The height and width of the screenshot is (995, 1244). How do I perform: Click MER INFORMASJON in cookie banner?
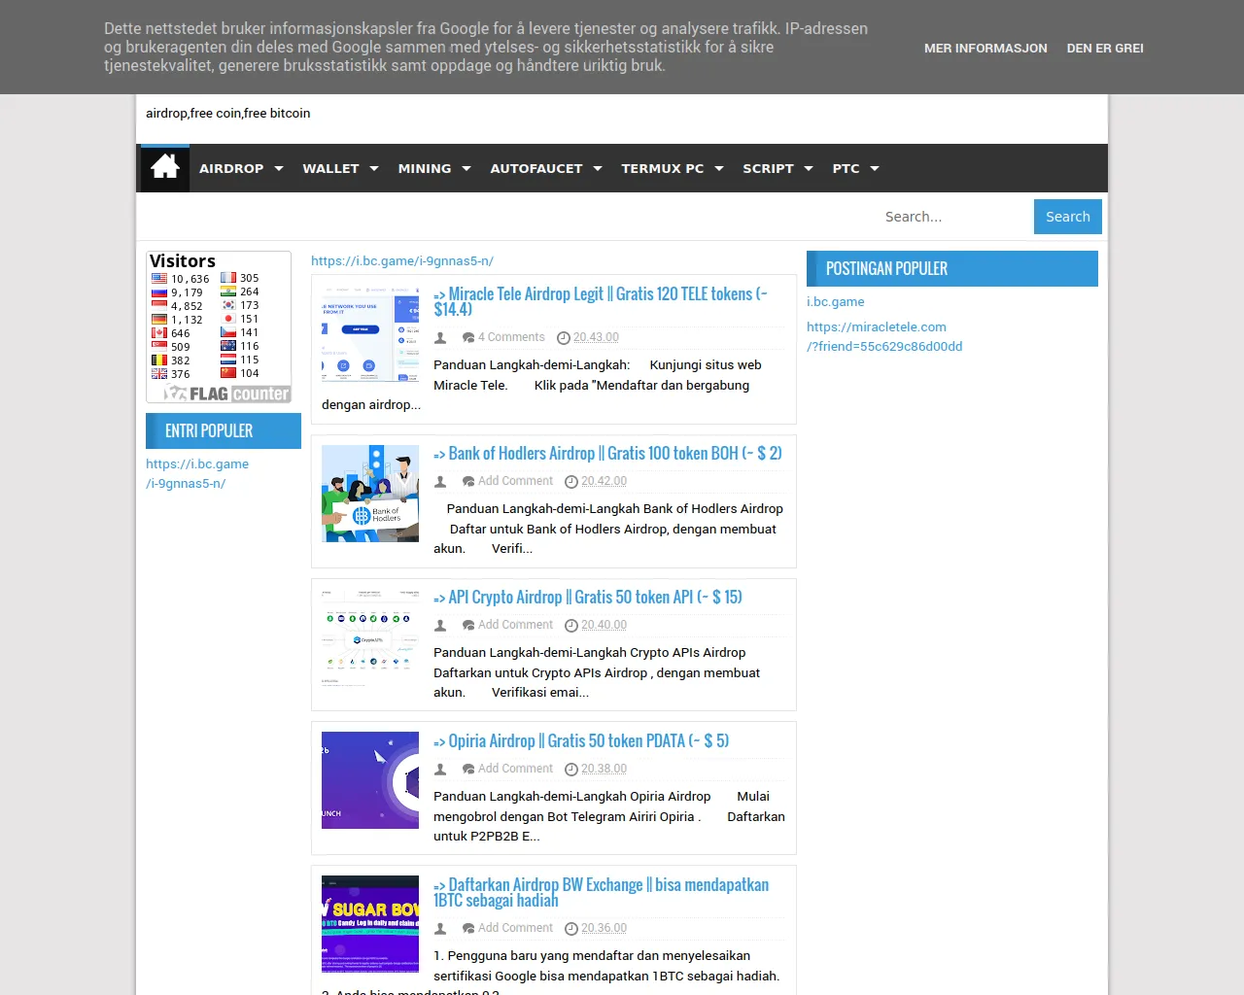pyautogui.click(x=985, y=48)
